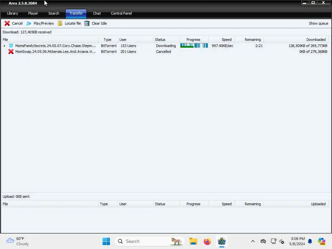Click the red X Cancel icon
332x249 pixels.
(x=7, y=23)
